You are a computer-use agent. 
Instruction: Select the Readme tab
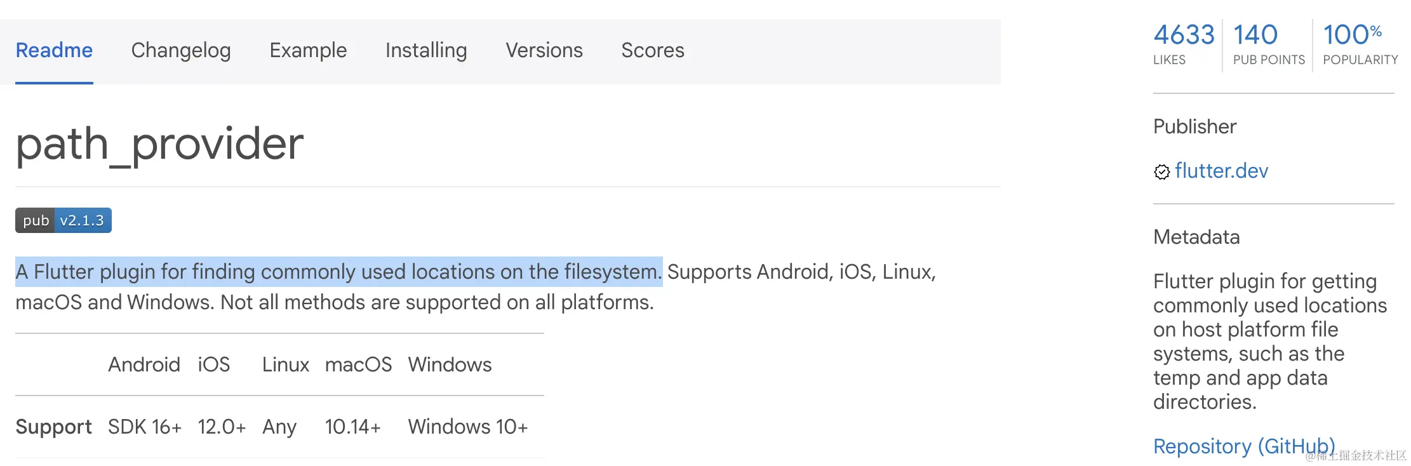[54, 50]
